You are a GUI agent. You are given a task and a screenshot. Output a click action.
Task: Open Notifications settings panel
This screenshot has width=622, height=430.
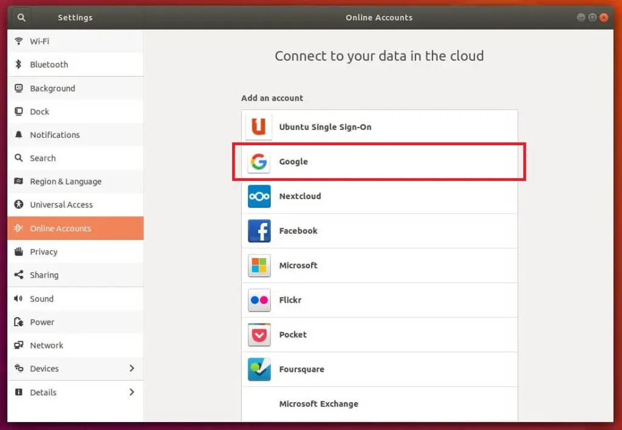click(75, 135)
